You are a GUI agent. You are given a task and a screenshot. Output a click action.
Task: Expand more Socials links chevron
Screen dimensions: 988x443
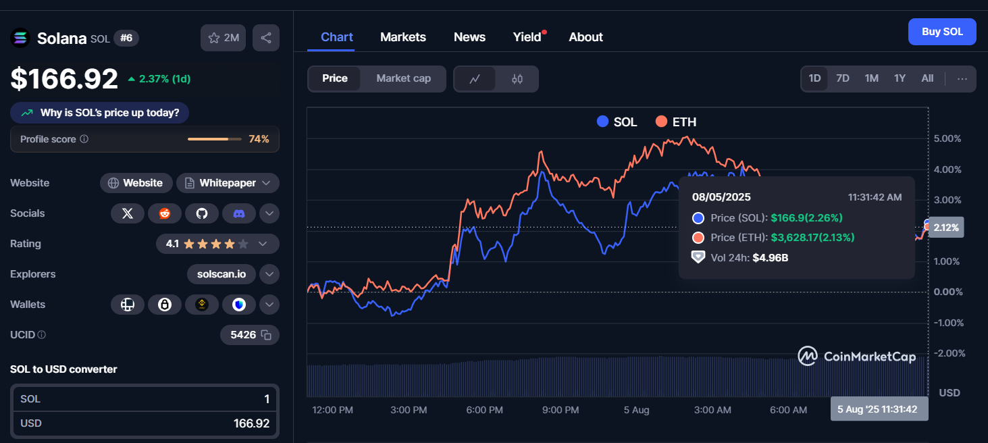269,213
